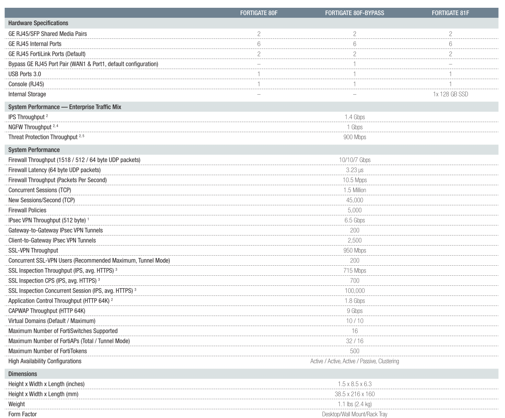Screen dimensions: 505x418
Task: Click the 1.4 Gbps value
Action: coord(355,117)
